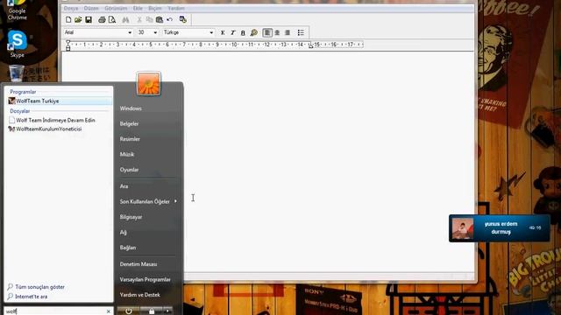Open the Google Chrome desktop shortcut
Image resolution: width=561 pixels, height=315 pixels.
click(x=17, y=10)
